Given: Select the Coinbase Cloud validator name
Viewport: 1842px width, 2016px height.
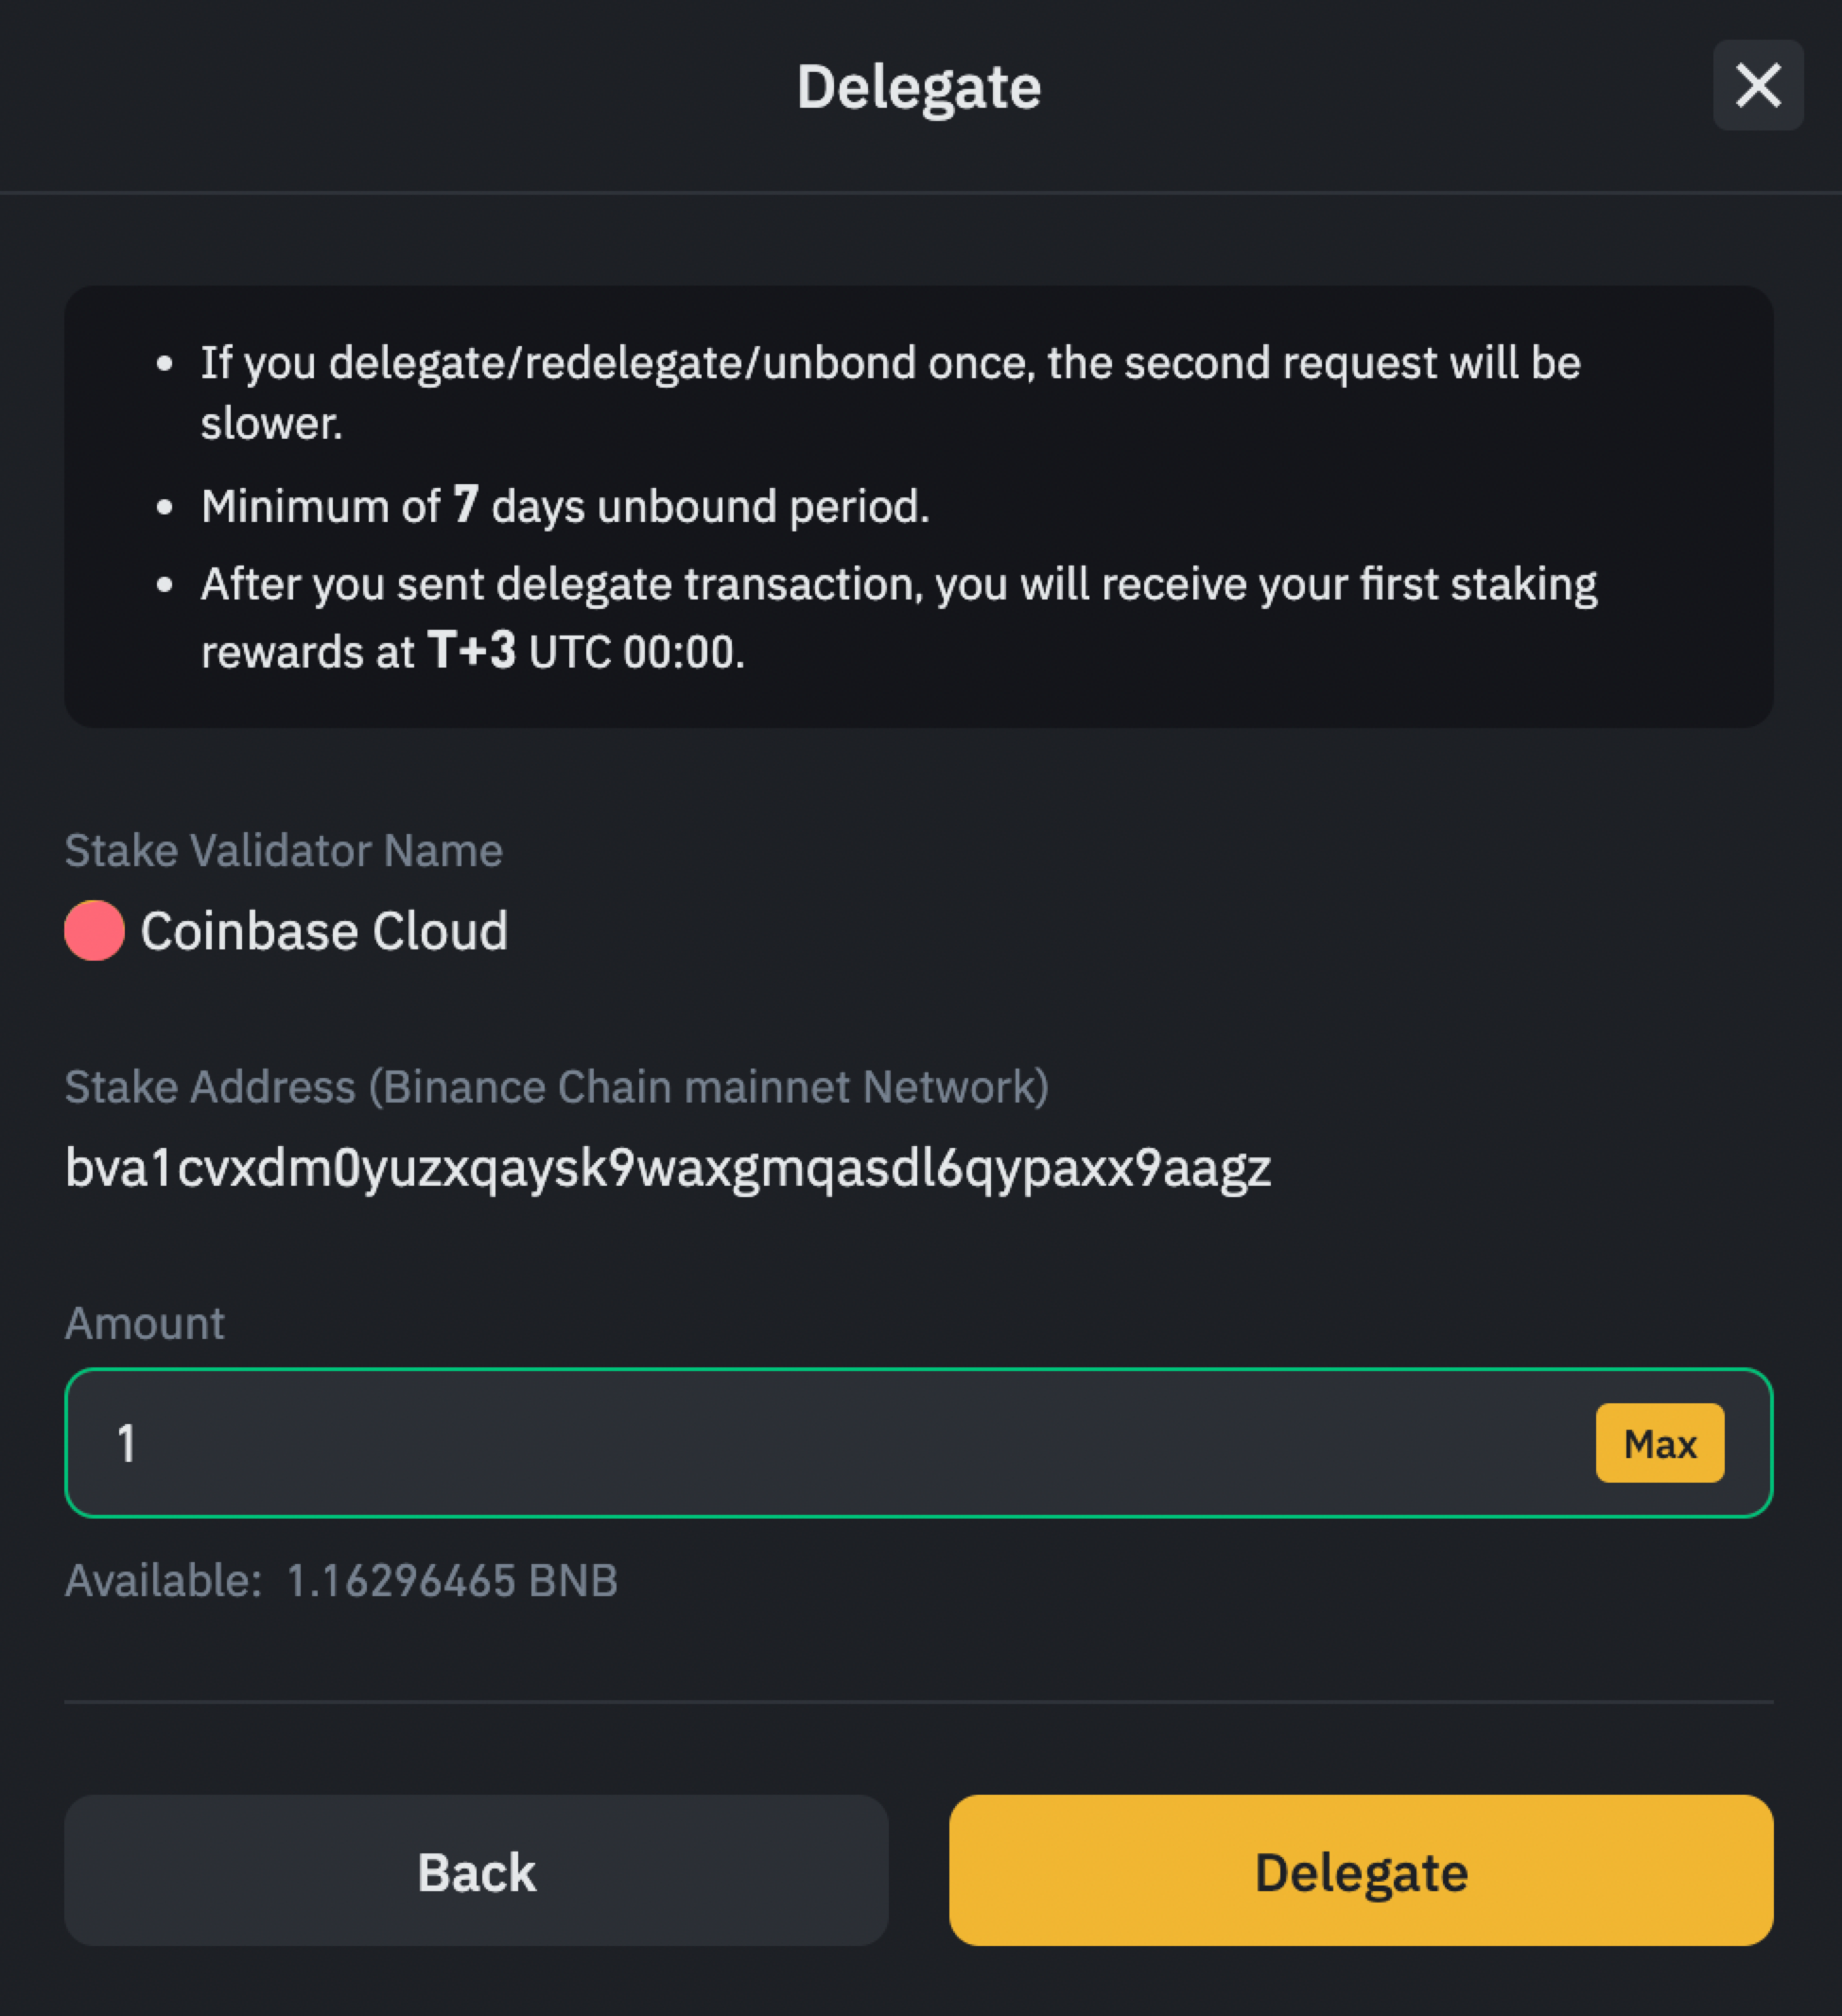Looking at the screenshot, I should 324,931.
